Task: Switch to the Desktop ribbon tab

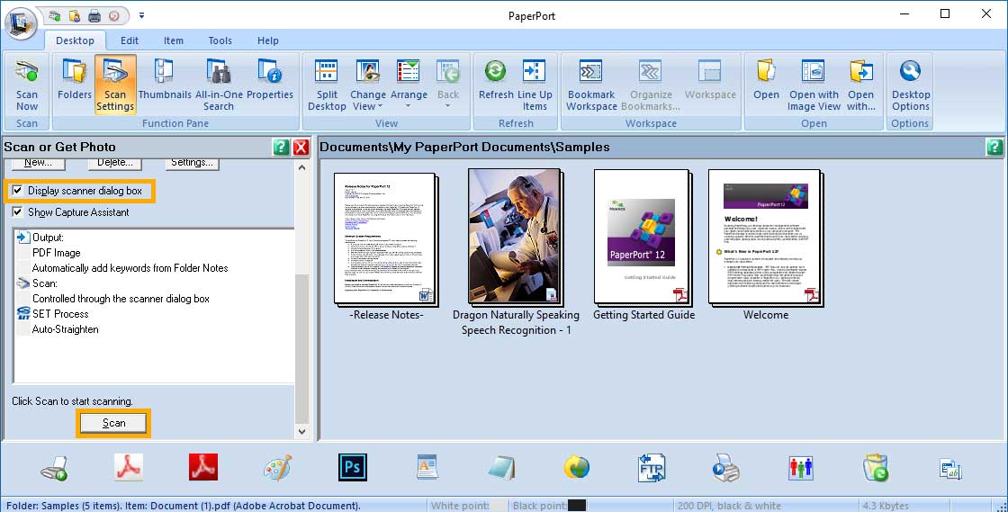Action: [x=75, y=40]
